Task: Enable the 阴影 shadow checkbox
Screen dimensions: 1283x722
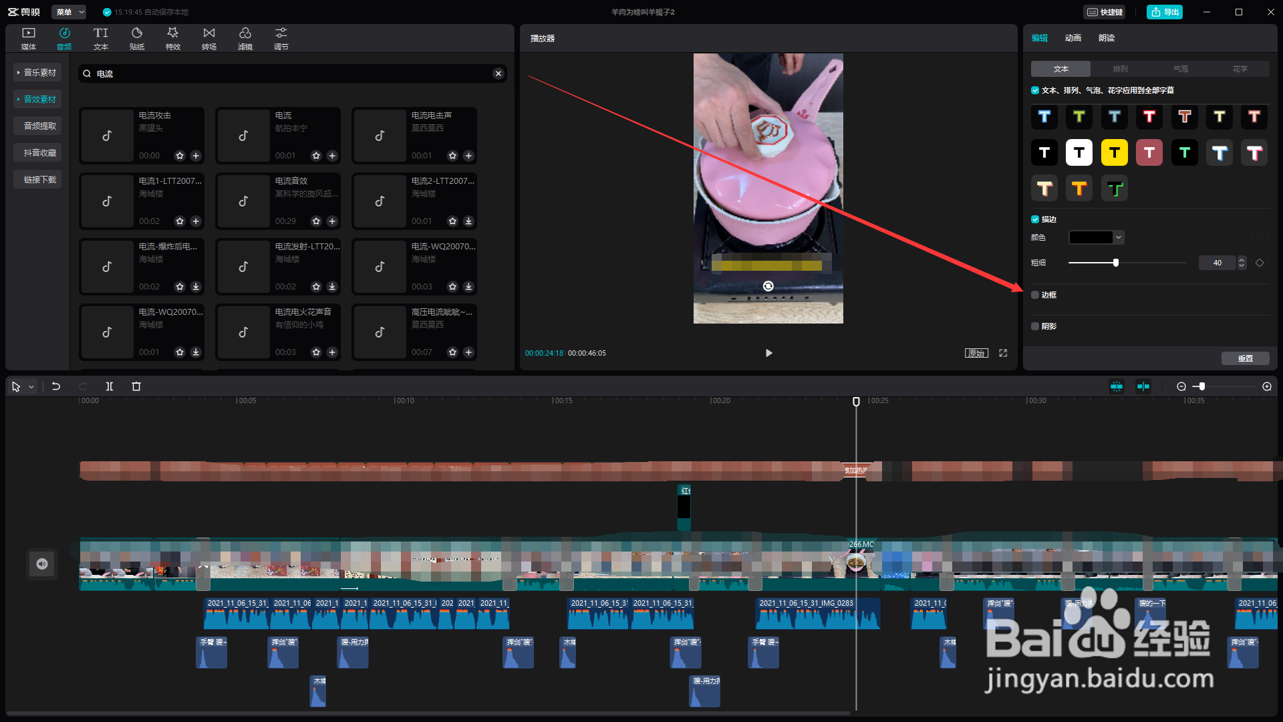Action: (x=1035, y=326)
